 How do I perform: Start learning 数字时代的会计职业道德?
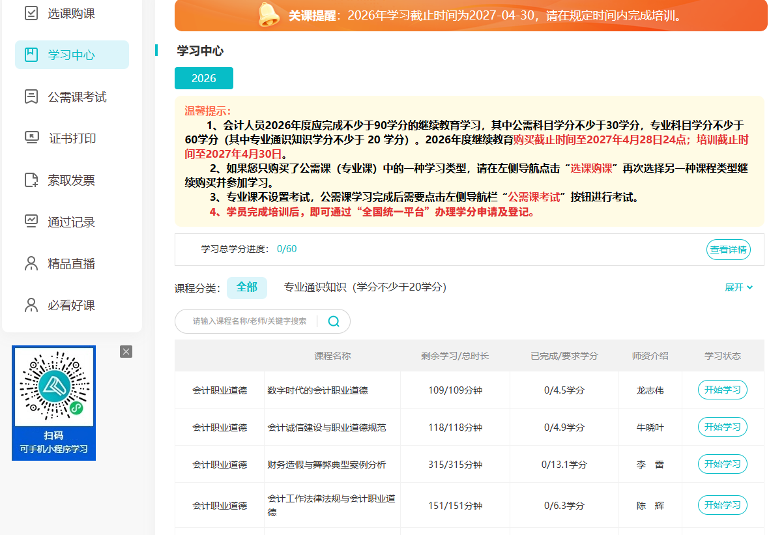click(x=723, y=390)
